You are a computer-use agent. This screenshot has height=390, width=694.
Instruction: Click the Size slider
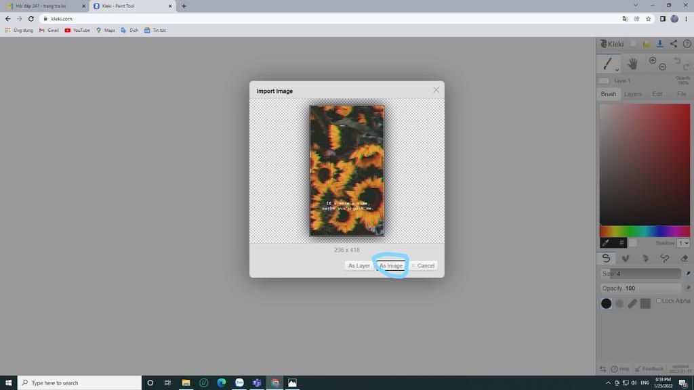[x=640, y=274]
